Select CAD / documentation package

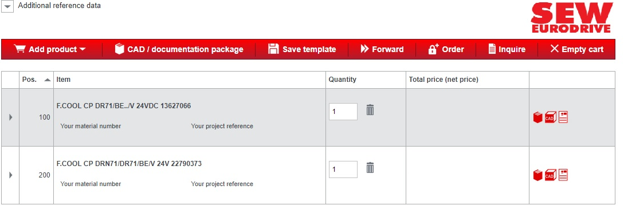point(179,49)
